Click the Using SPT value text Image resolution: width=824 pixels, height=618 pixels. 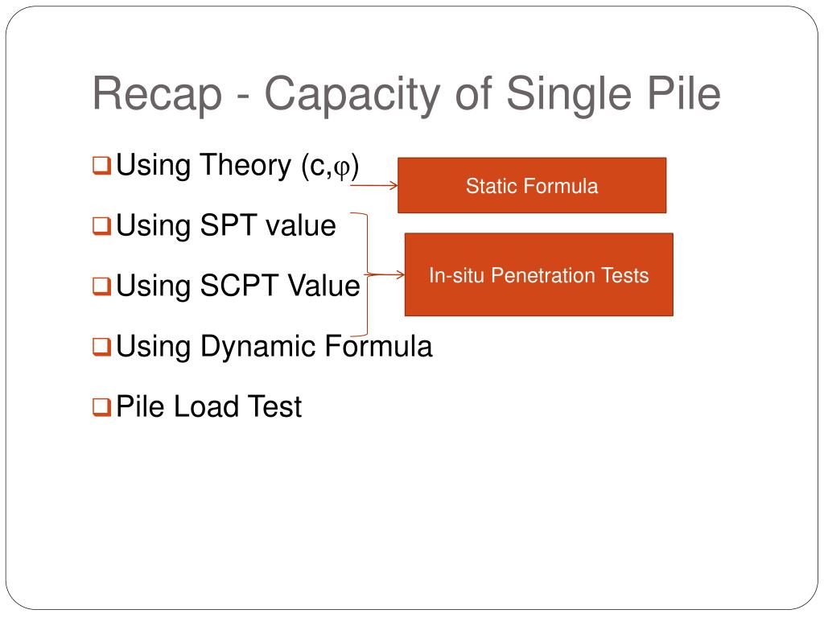[x=226, y=226]
